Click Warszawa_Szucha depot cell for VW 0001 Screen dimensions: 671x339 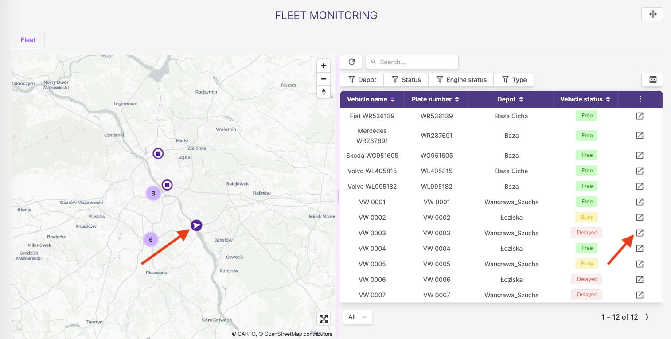(x=511, y=202)
